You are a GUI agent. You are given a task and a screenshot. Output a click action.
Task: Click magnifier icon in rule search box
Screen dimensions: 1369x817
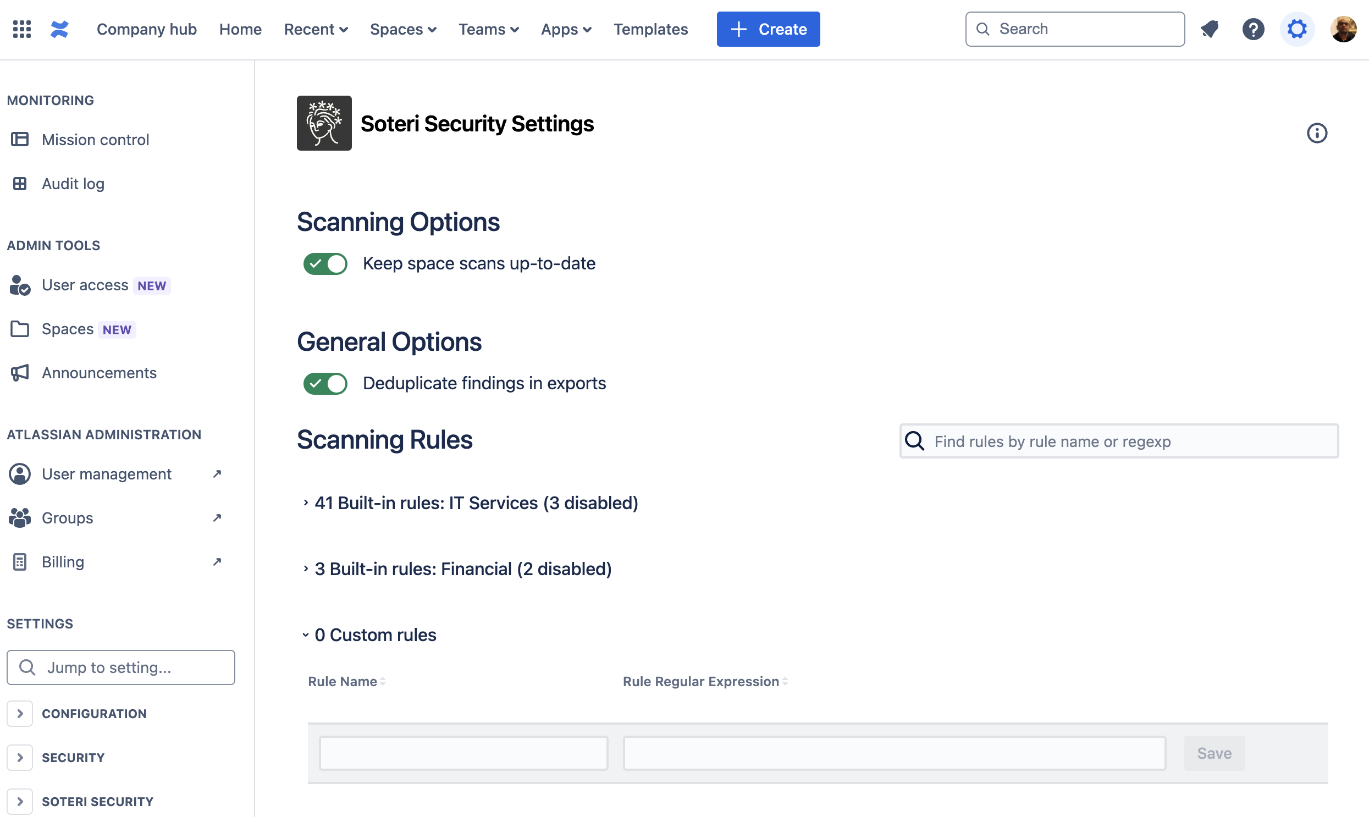tap(915, 441)
